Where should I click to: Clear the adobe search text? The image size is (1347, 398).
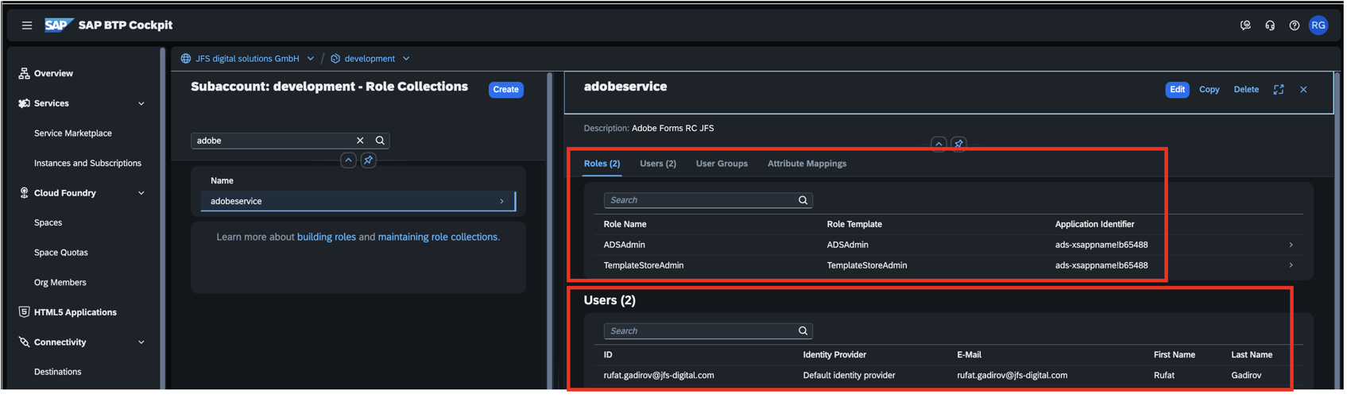[360, 141]
